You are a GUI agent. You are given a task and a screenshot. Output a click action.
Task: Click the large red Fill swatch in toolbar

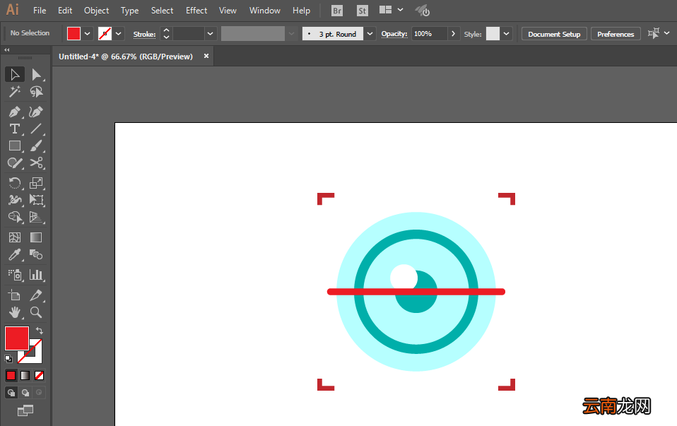point(17,338)
